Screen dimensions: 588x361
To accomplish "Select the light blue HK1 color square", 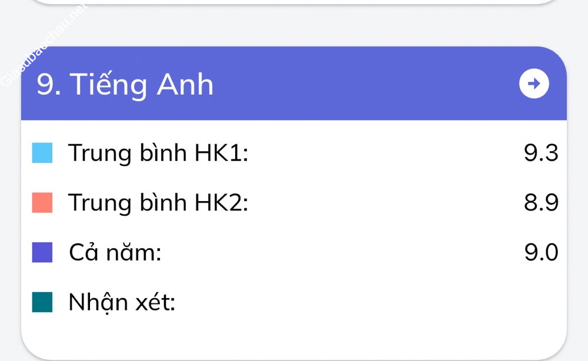I will pyautogui.click(x=42, y=153).
